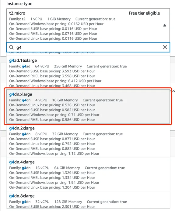Collapse the instance type dropdown arrow
175x211 pixels.
pos(165,25)
